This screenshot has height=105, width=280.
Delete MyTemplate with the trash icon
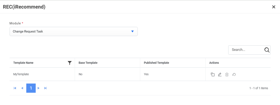[227, 74]
